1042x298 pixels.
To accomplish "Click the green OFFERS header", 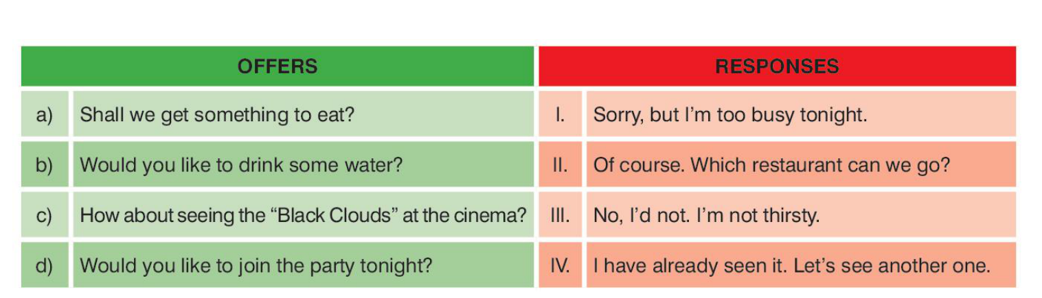I will 277,66.
